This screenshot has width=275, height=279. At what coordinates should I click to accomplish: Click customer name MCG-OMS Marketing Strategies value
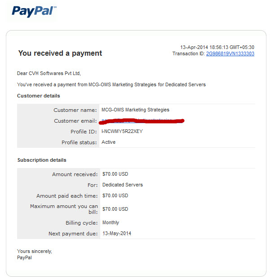click(x=135, y=110)
